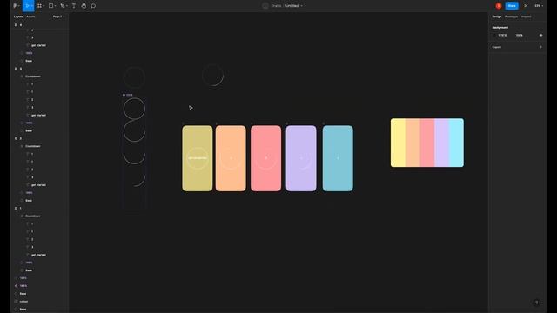Open the Page 1 pages dropdown
The image size is (557, 313).
point(57,17)
